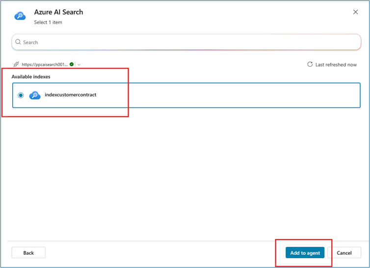
Task: Go back with the Back button
Action: tap(28, 253)
